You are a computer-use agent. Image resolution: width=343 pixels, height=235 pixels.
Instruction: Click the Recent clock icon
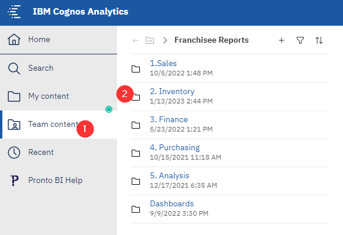point(14,153)
